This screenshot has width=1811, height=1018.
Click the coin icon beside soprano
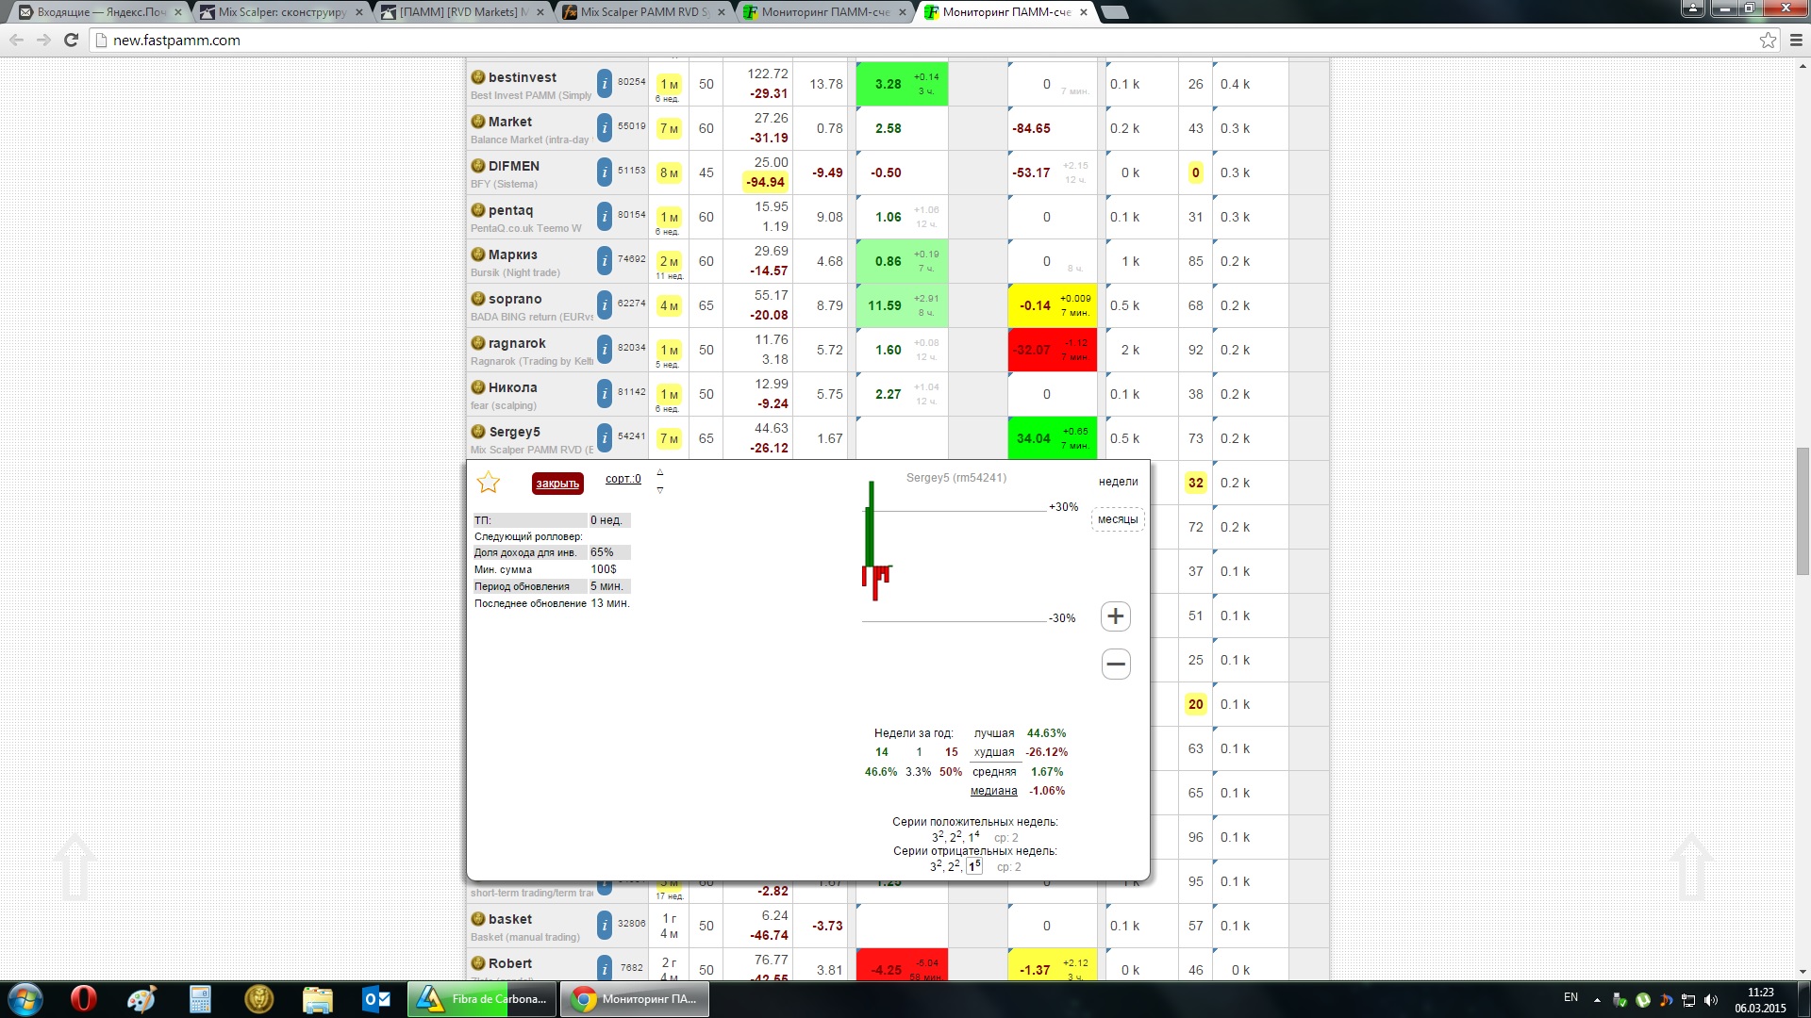pyautogui.click(x=478, y=299)
